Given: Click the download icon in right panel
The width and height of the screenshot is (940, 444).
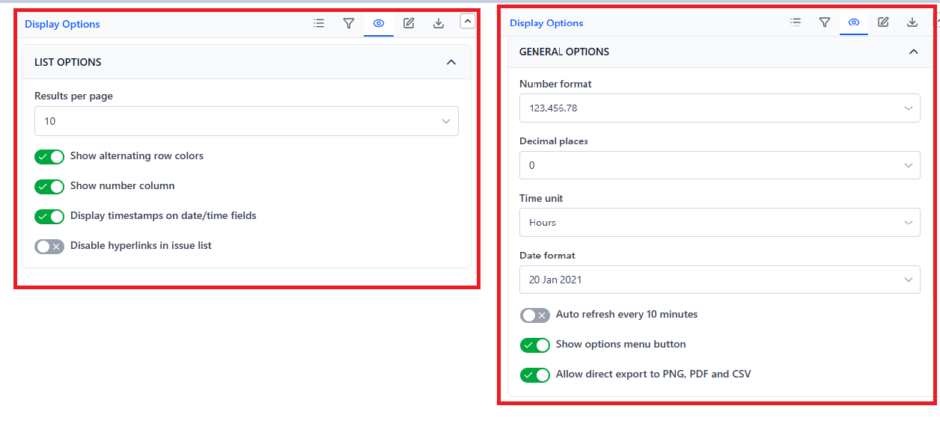Looking at the screenshot, I should pyautogui.click(x=912, y=22).
